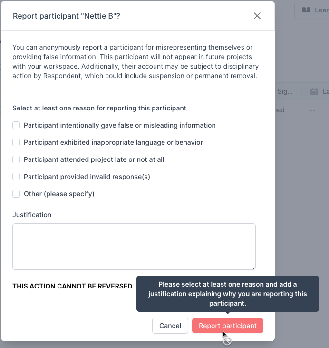Click the "Justification" field label
The height and width of the screenshot is (348, 329).
32,215
